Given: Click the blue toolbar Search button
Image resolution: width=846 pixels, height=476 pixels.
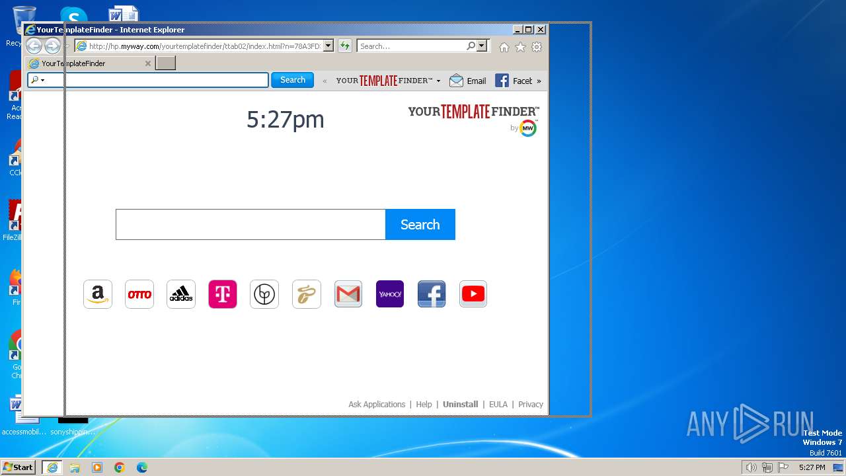Looking at the screenshot, I should (292, 80).
